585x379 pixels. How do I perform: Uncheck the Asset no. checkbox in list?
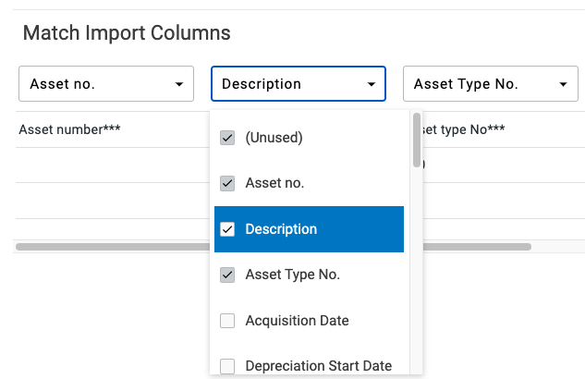(227, 183)
